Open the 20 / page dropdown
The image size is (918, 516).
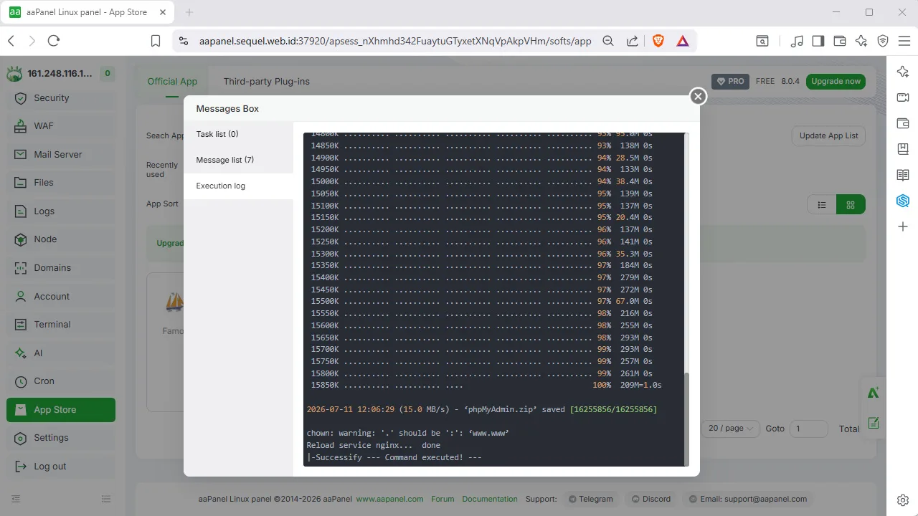click(730, 429)
